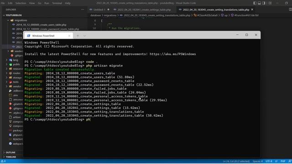
Task: Open 2014_10_12_000000_create_users_table.php file
Action: point(41,25)
